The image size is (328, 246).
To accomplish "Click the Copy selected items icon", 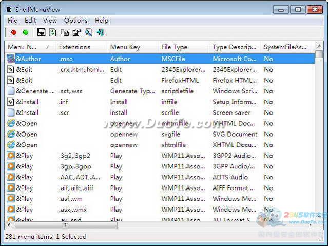I will 65,32.
